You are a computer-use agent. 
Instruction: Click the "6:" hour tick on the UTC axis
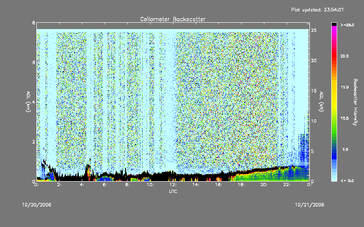click(x=105, y=185)
